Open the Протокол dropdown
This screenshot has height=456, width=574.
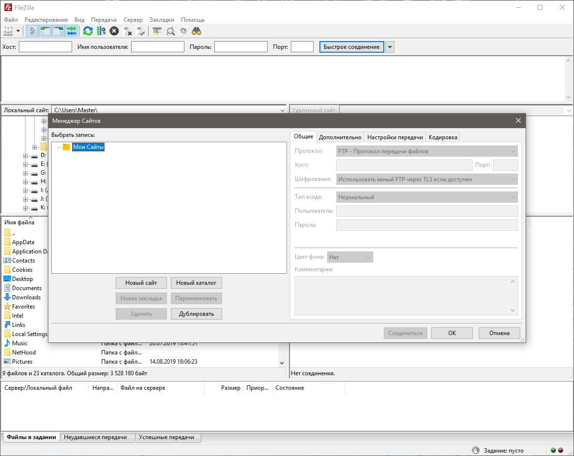pos(427,151)
